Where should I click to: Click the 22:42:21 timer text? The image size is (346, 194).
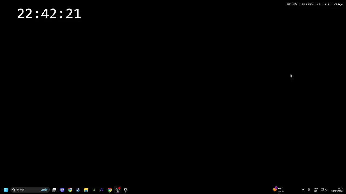point(49,13)
